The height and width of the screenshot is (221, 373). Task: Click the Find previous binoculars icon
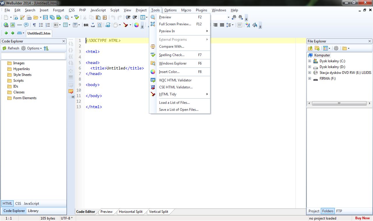(x=234, y=17)
